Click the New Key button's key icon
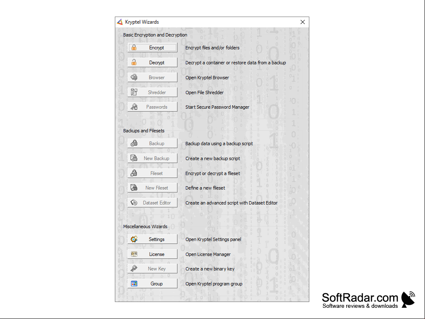The height and width of the screenshot is (319, 425). [134, 268]
